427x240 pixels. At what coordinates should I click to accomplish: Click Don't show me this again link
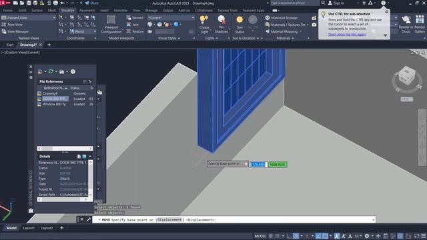(x=347, y=34)
